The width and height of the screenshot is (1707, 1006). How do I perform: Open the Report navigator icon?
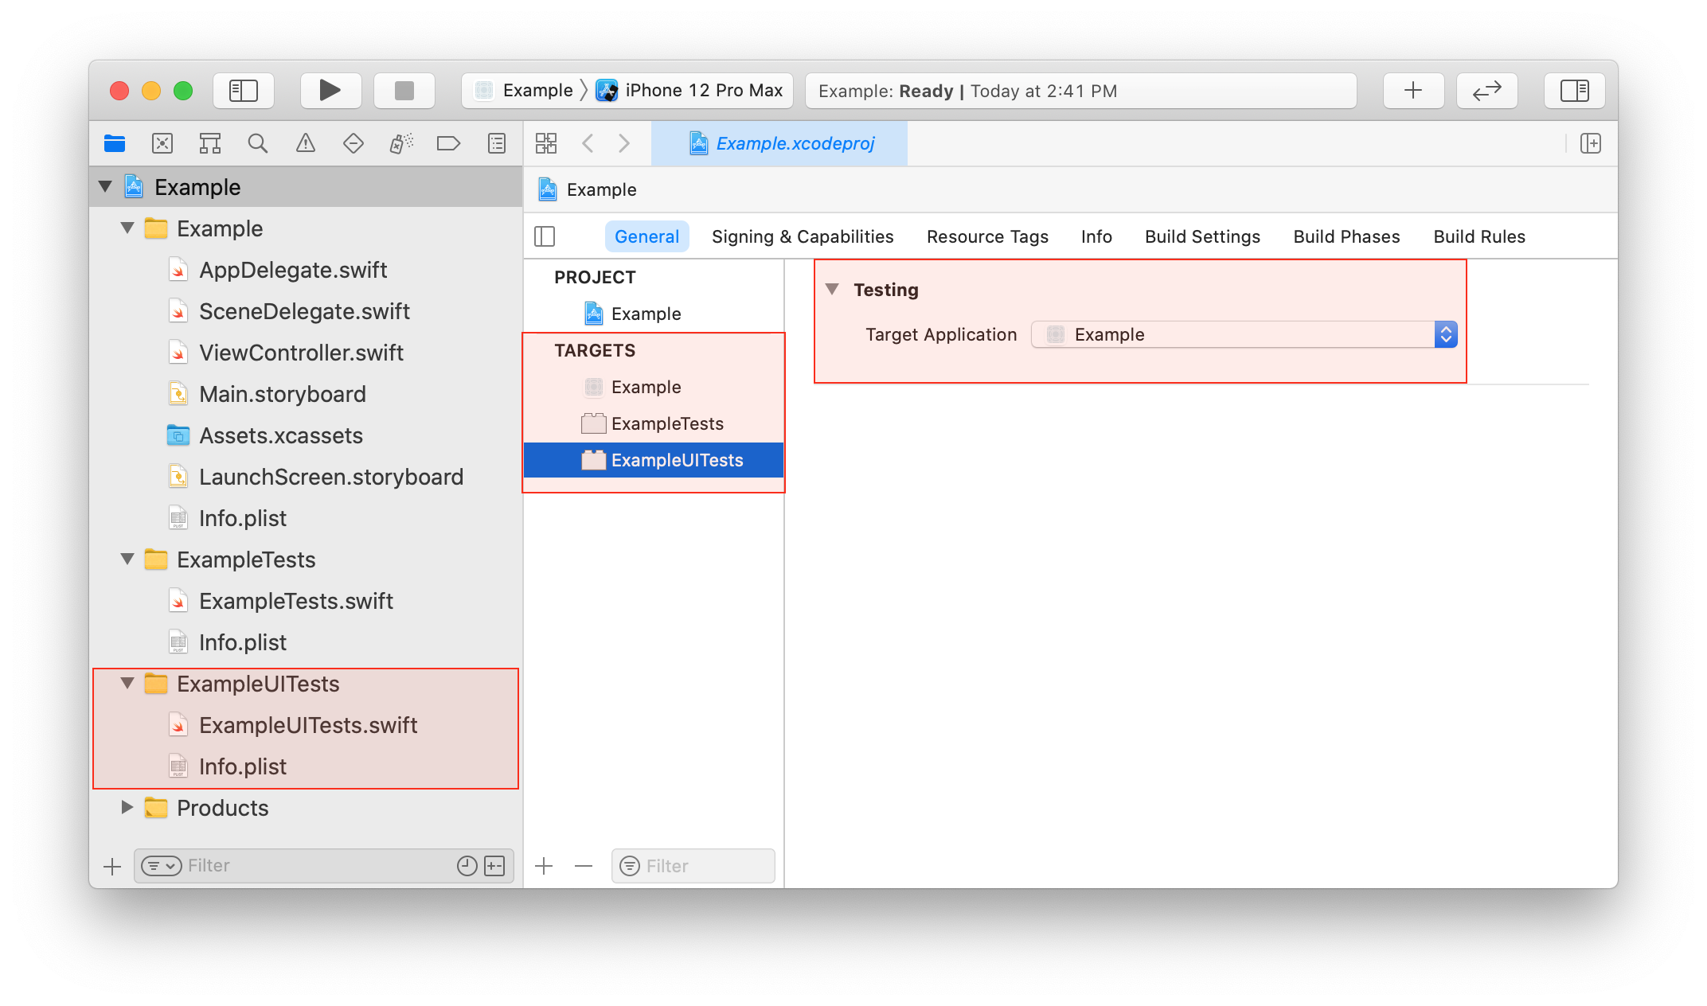pos(497,143)
